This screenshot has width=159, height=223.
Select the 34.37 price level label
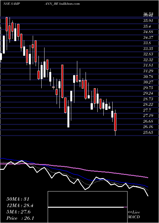point(148,37)
